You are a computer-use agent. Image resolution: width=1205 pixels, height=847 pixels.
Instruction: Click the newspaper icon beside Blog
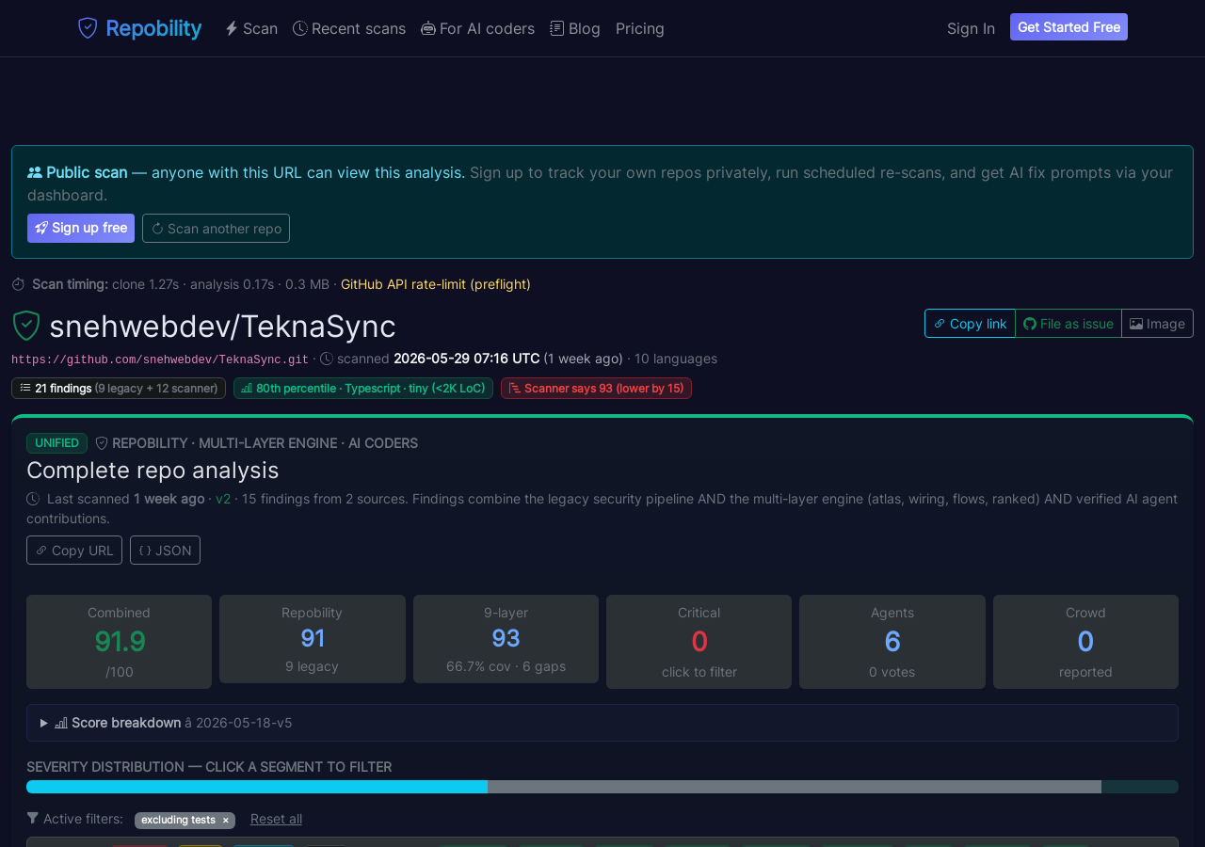557,28
